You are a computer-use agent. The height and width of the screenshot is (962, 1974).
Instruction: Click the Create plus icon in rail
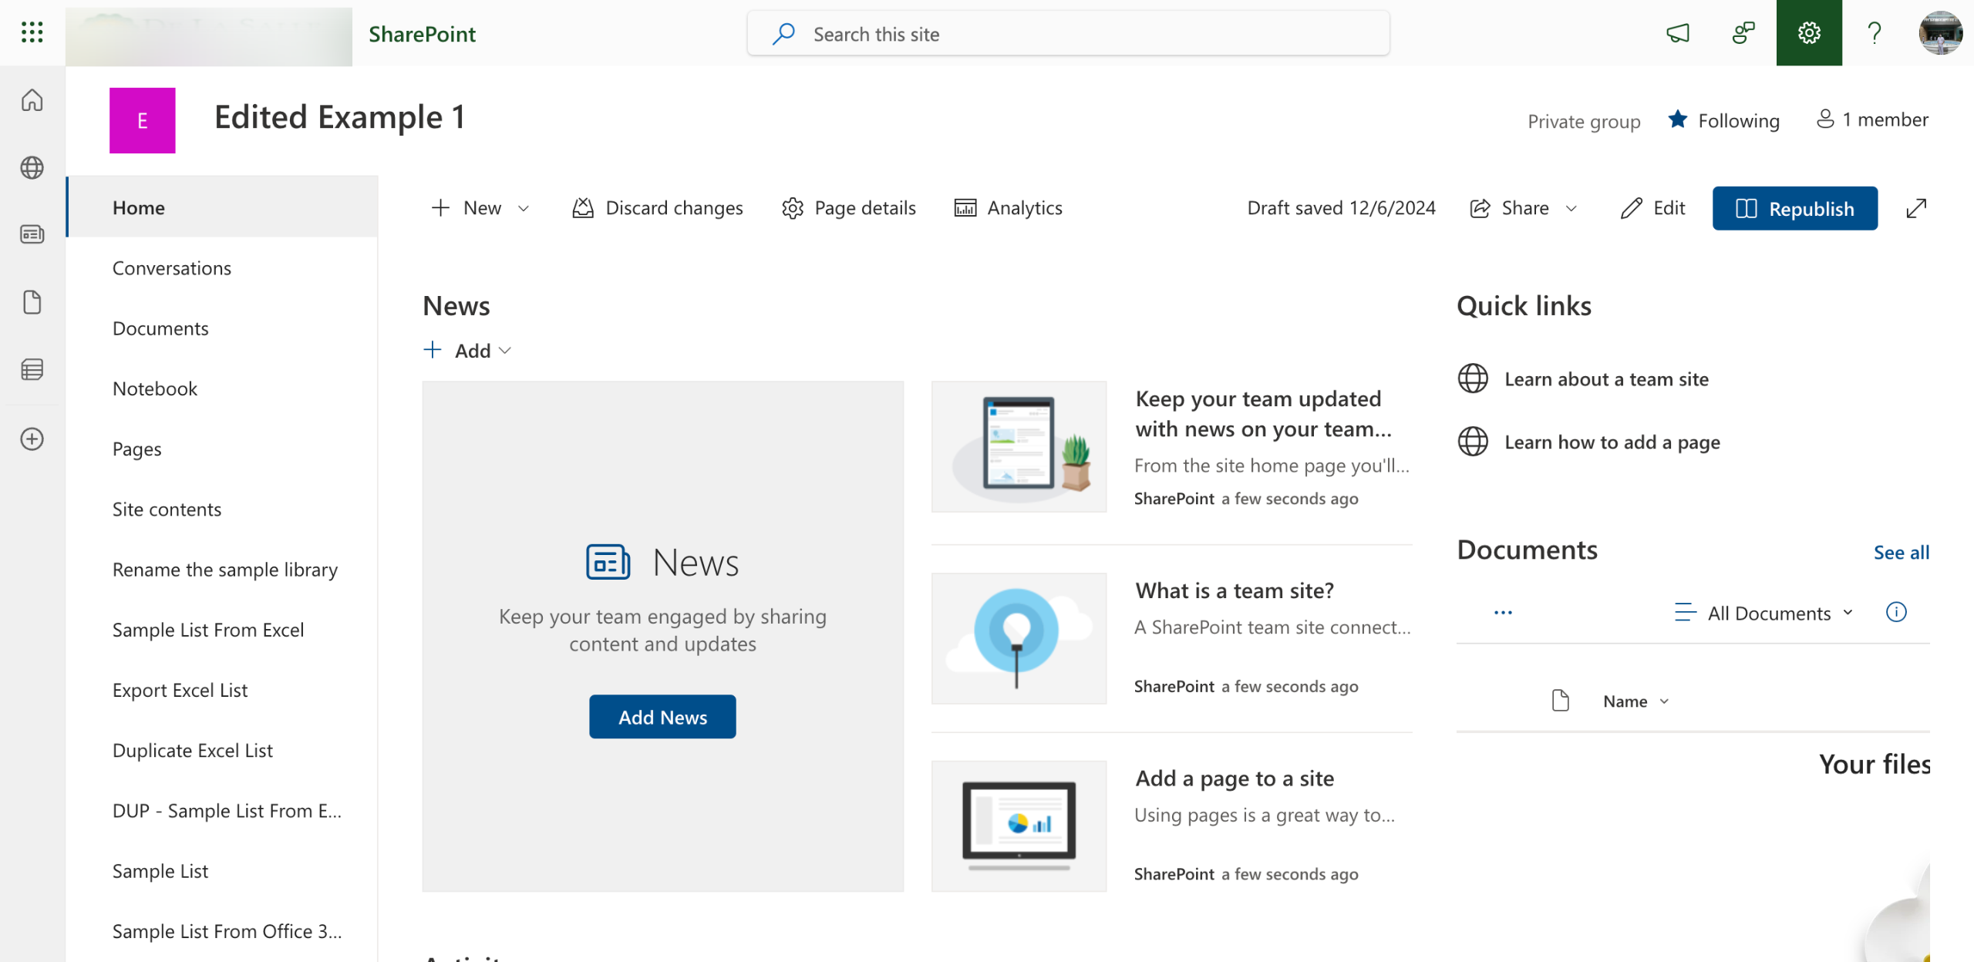coord(32,439)
